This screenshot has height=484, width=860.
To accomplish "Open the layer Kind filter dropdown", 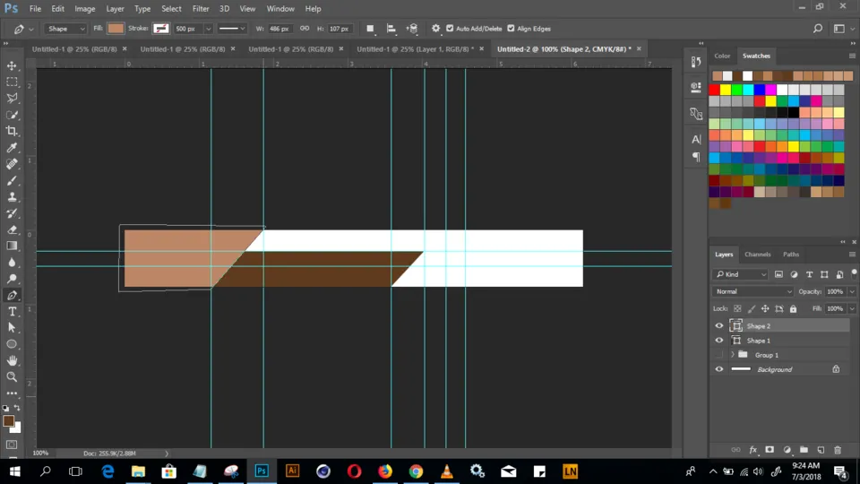I will click(741, 274).
